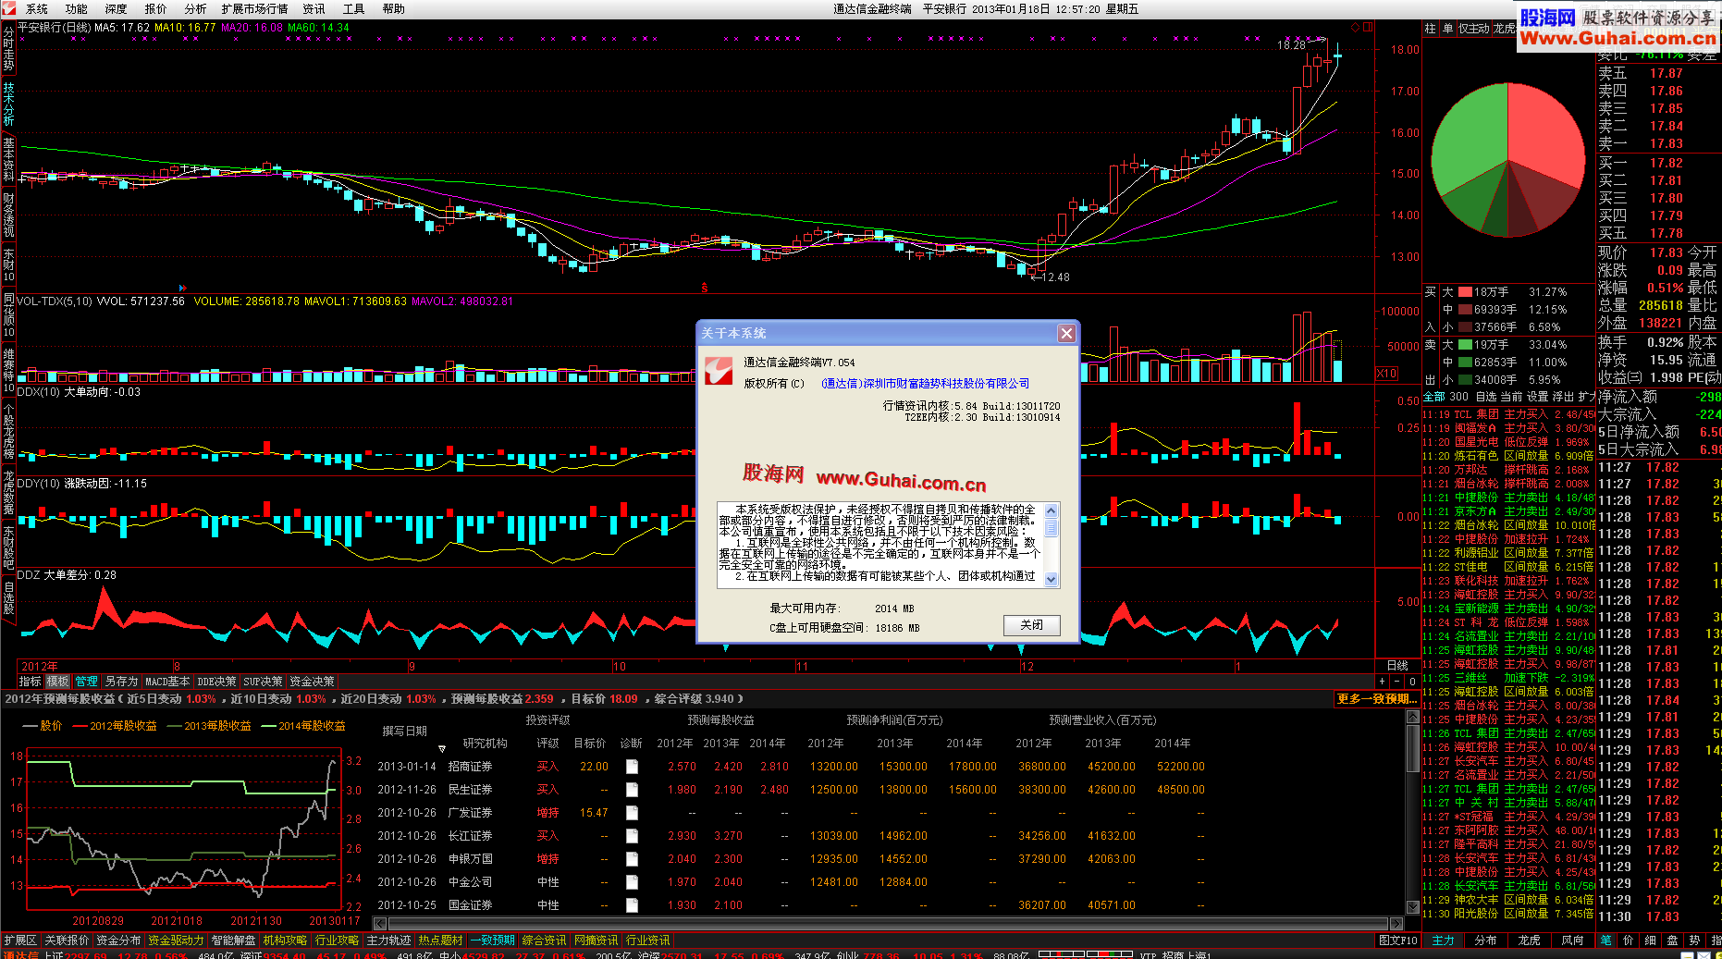This screenshot has height=959, width=1722.
Task: Click the diamond icon at chart top right
Action: (x=1355, y=28)
